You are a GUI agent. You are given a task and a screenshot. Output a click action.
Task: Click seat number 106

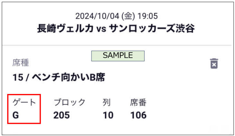[138, 115]
